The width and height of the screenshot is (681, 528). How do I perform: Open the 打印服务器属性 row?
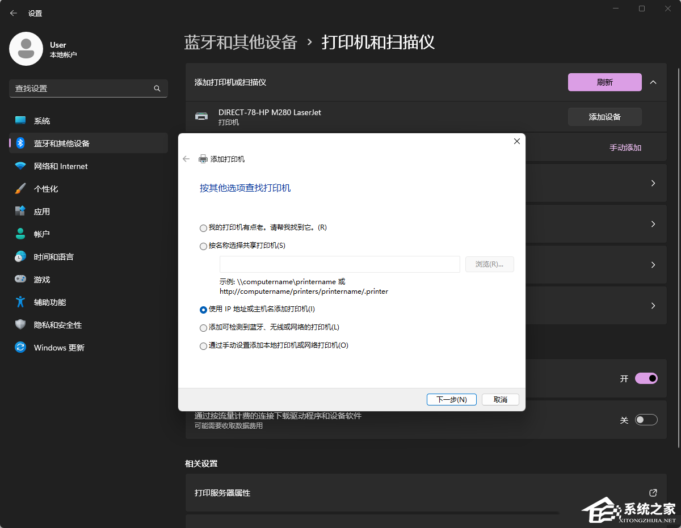click(426, 493)
